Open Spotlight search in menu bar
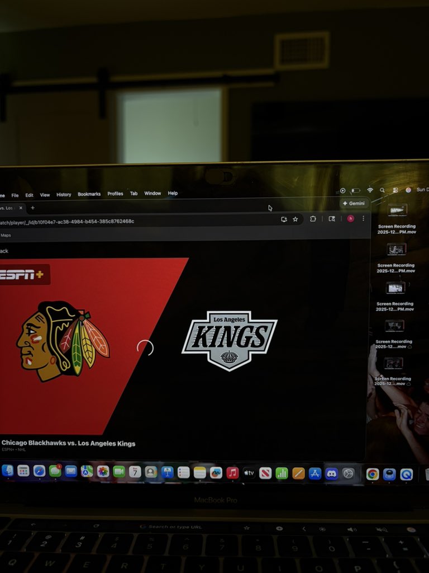 point(382,190)
